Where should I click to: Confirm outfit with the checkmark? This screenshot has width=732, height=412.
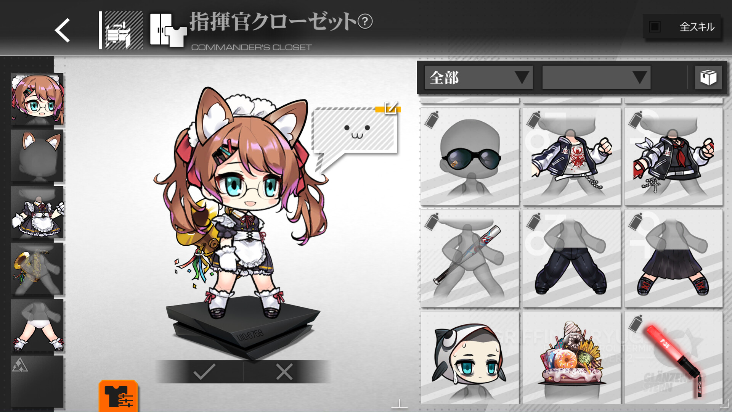pyautogui.click(x=204, y=372)
